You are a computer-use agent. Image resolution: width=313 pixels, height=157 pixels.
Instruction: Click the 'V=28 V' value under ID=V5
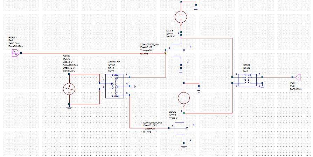tap(173, 118)
